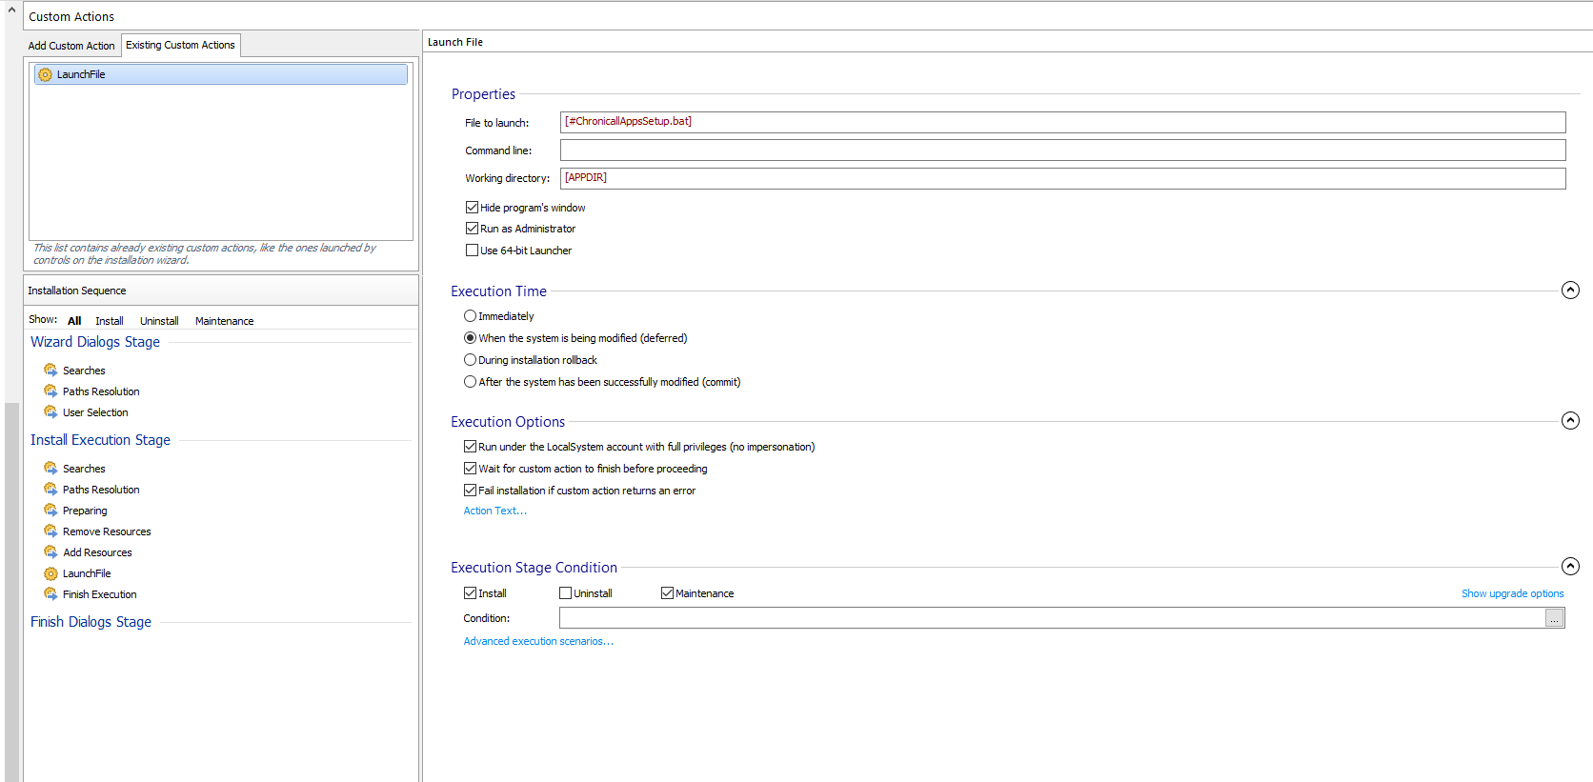Click the LaunchFile gear icon in the installation sequence
Screen dimensions: 1593x782
pyautogui.click(x=50, y=573)
